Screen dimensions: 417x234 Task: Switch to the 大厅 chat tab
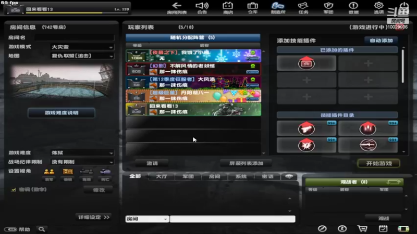162,176
